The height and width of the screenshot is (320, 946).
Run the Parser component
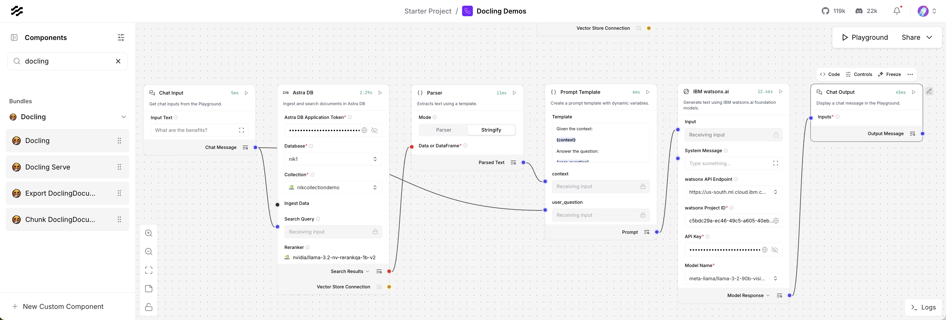(515, 93)
